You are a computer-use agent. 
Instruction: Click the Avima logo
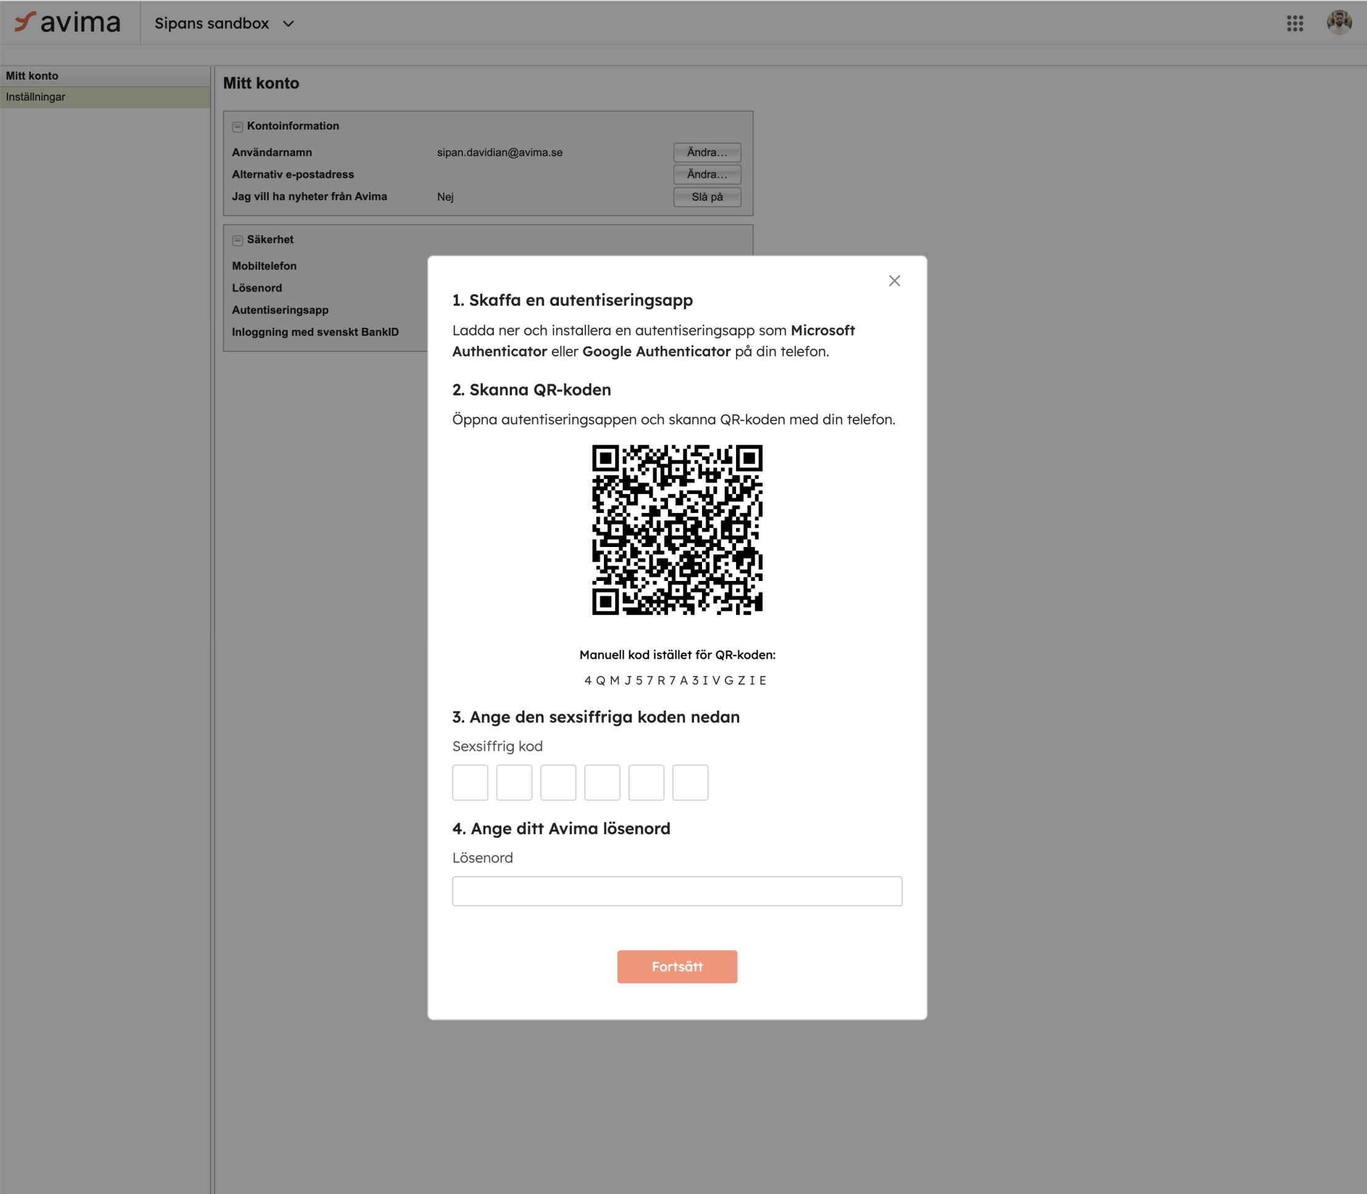pyautogui.click(x=67, y=23)
